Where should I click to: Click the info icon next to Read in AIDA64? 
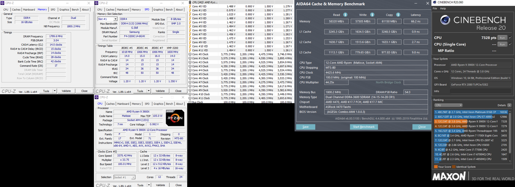(x=345, y=15)
